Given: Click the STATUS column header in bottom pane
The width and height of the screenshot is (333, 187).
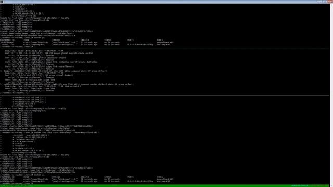Looking at the screenshot, I should [x=108, y=177].
